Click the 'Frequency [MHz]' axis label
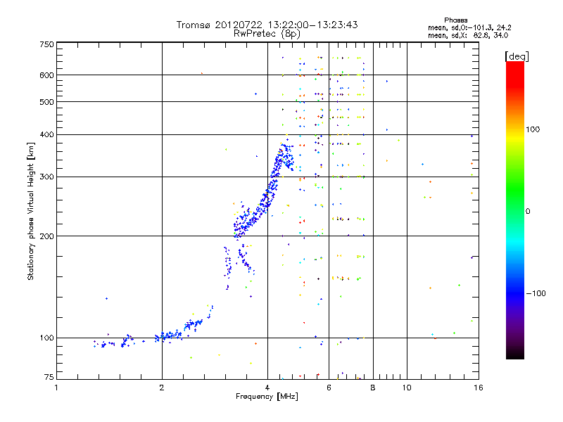Image resolution: width=563 pixels, height=422 pixels. 267,397
